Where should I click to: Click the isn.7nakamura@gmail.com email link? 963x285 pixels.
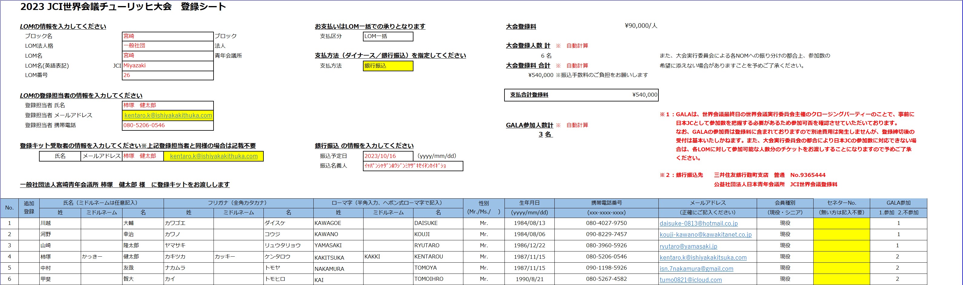click(x=696, y=269)
